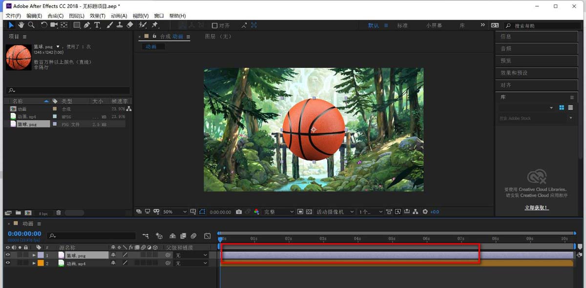586x288 pixels.
Task: Select the Rectangle shape tool
Action: pyautogui.click(x=77, y=25)
